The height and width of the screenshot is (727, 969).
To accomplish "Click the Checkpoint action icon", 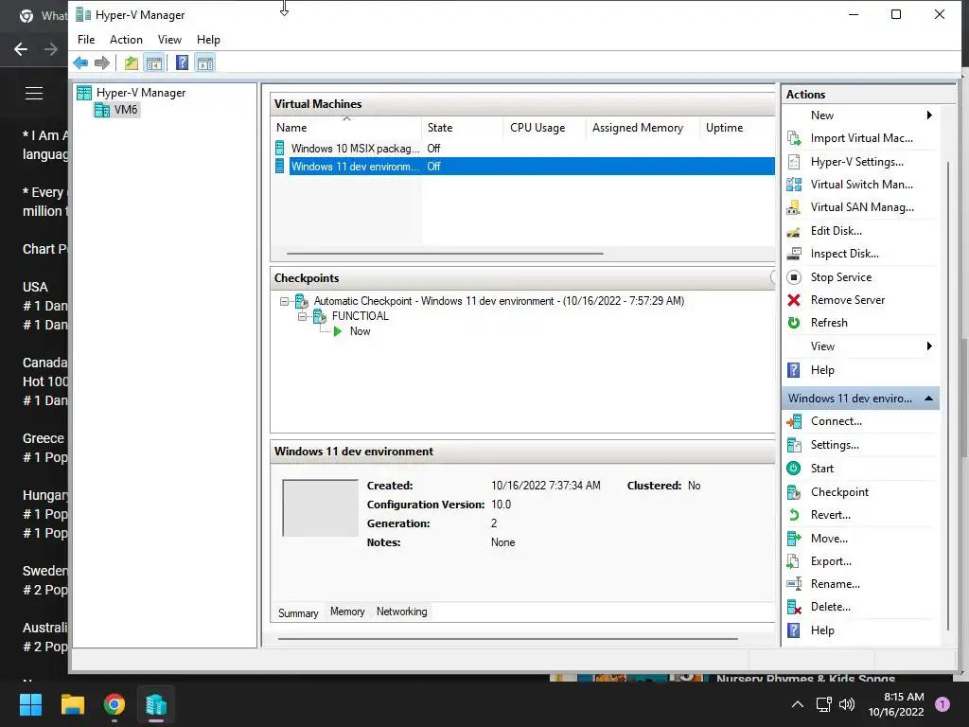I will pyautogui.click(x=794, y=492).
